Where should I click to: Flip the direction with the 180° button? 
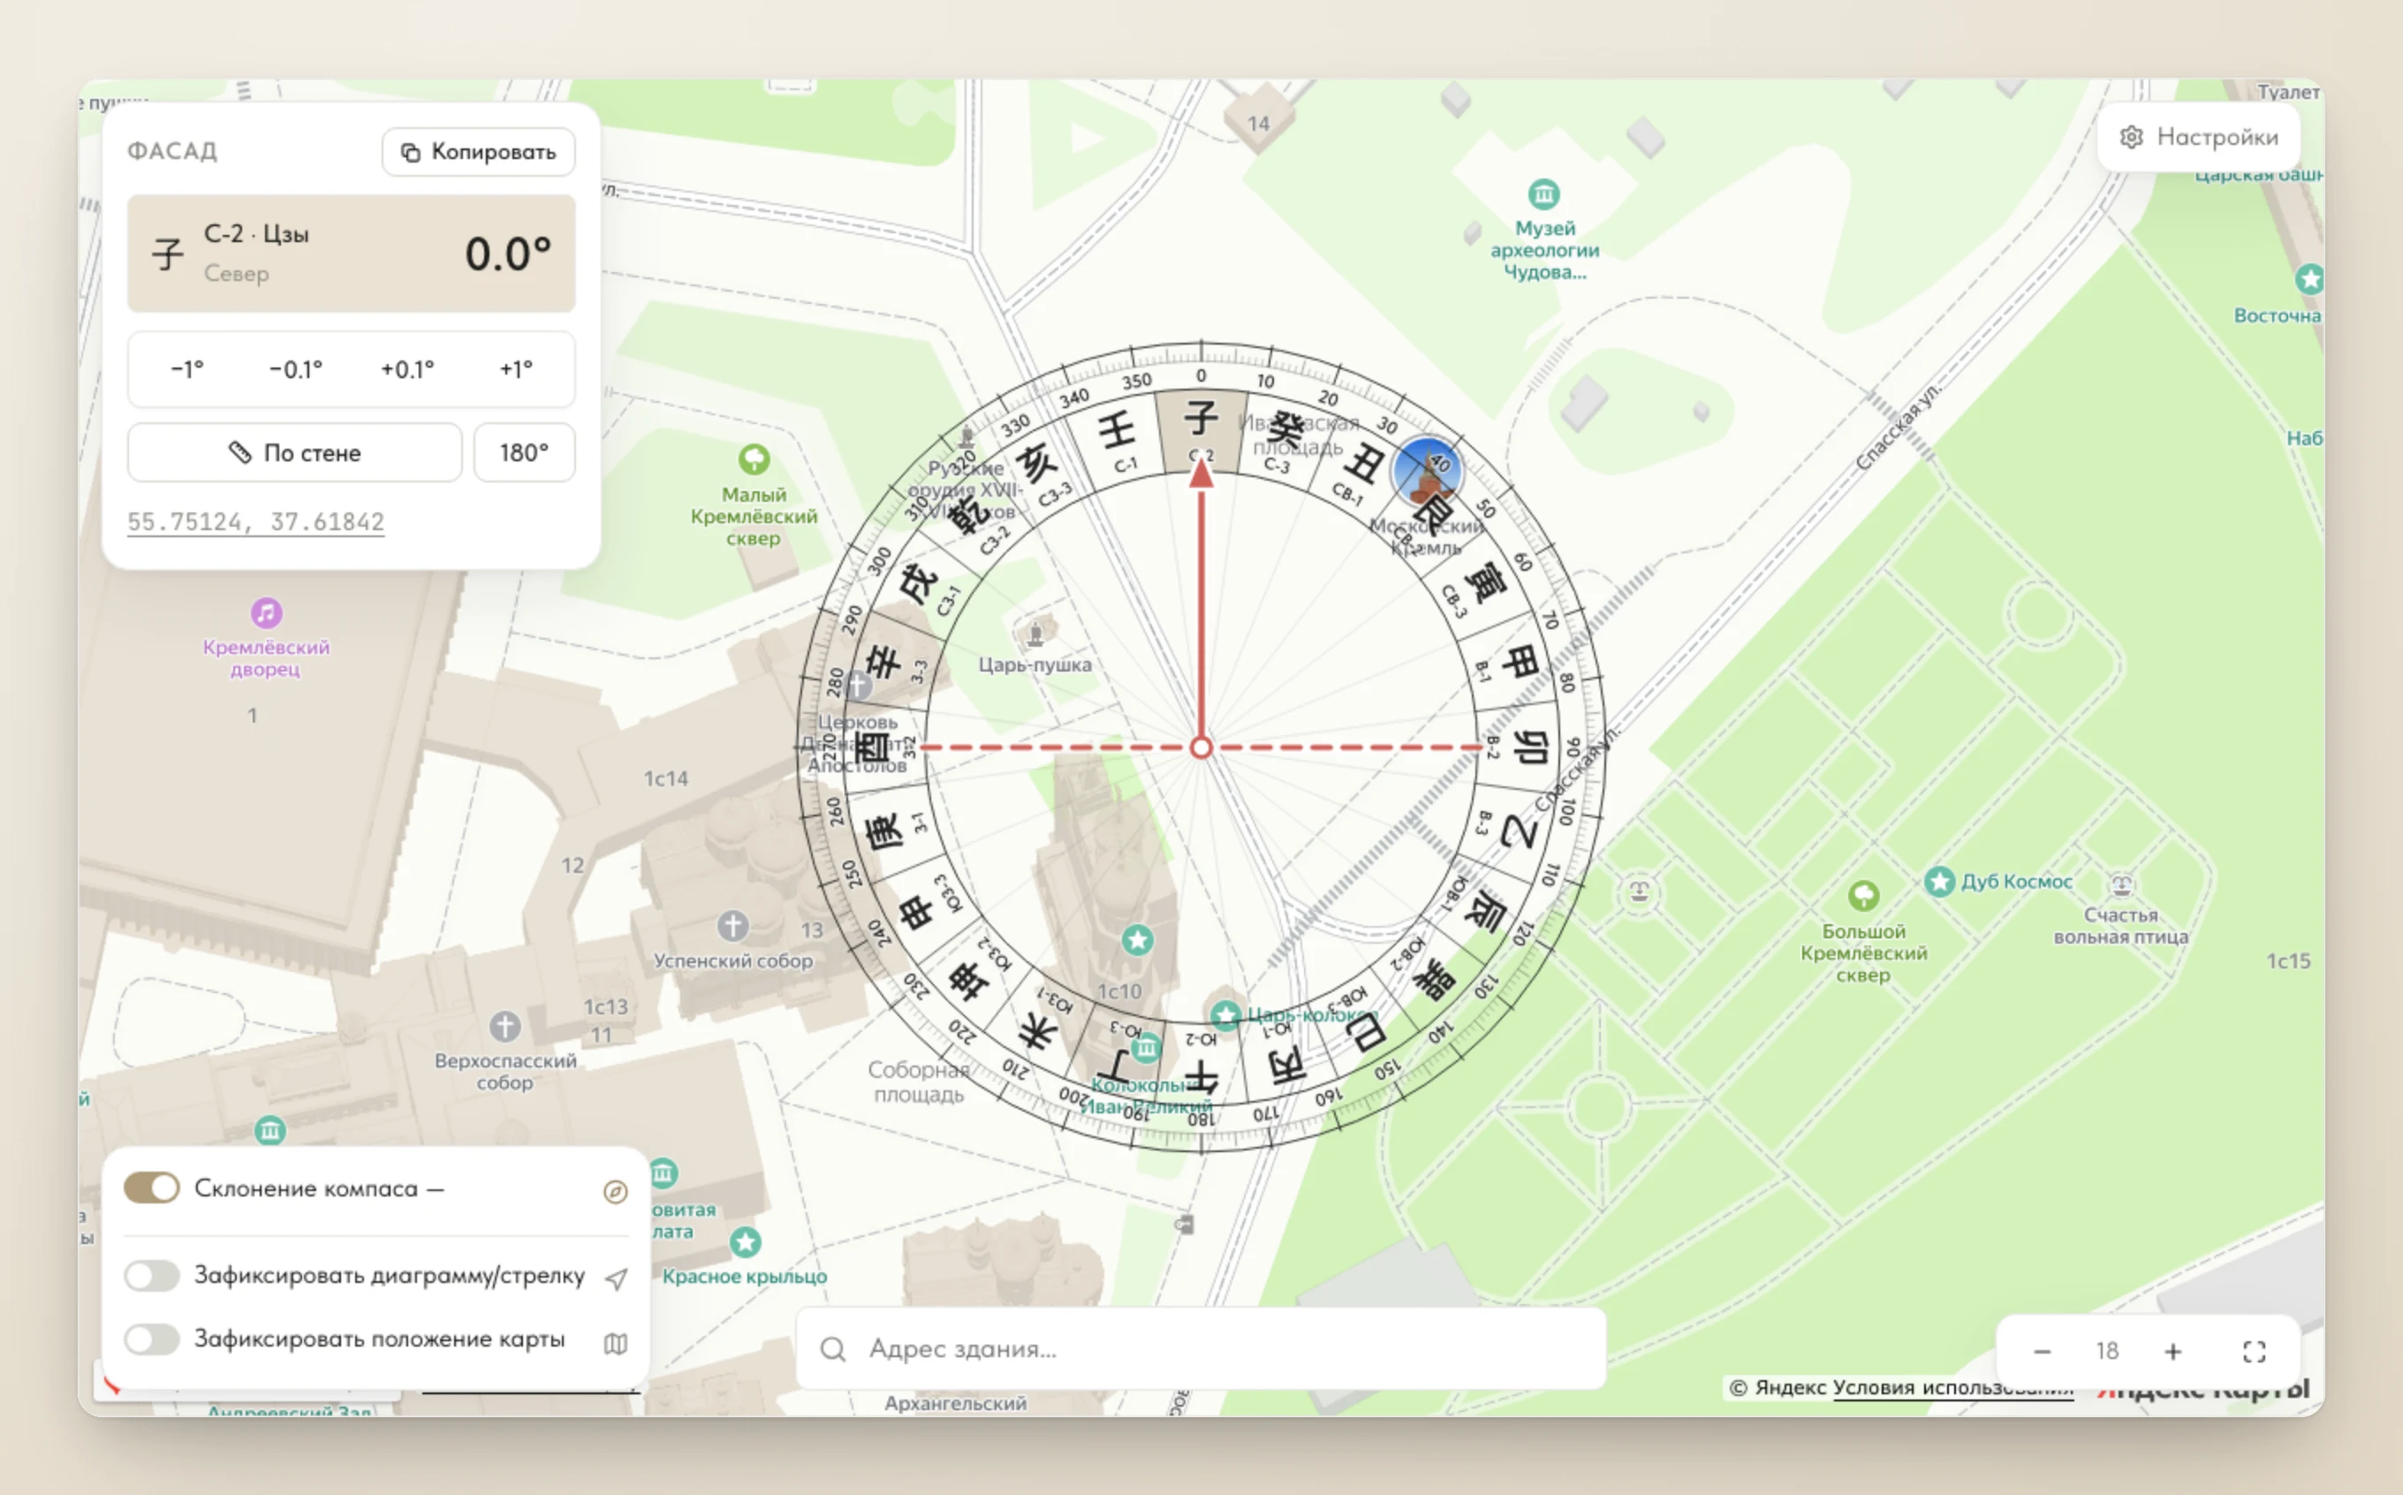[x=524, y=453]
